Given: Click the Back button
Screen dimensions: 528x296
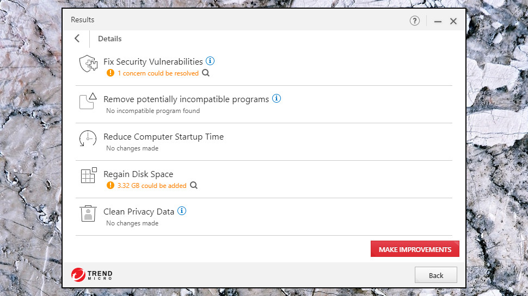Looking at the screenshot, I should tap(435, 275).
